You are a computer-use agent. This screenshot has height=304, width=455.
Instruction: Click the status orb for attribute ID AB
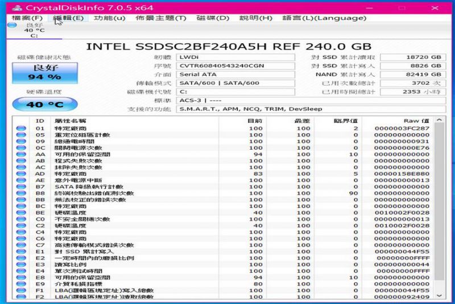[21, 161]
